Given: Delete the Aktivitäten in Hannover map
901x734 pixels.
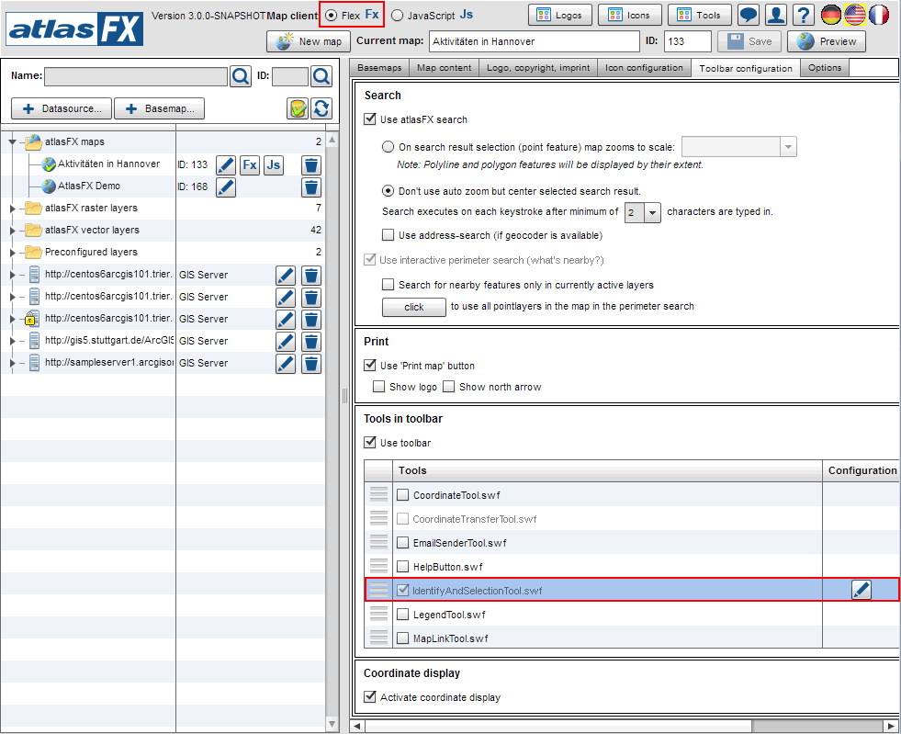Looking at the screenshot, I should [x=311, y=165].
